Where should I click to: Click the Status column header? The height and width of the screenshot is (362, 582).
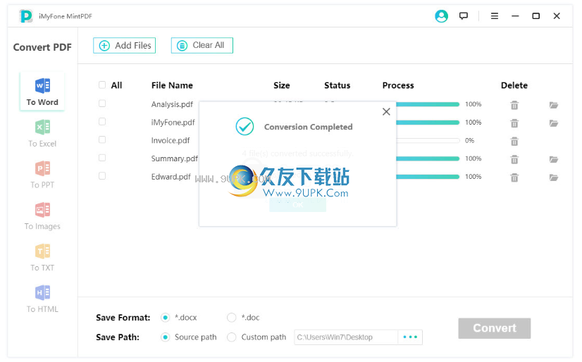[x=337, y=85]
